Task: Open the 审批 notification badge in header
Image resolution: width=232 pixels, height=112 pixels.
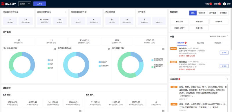Action: tap(211, 4)
